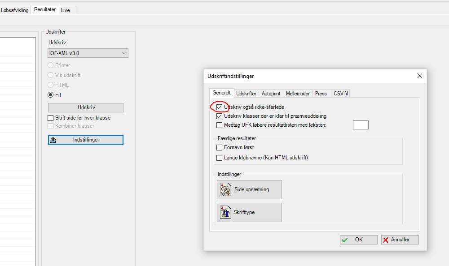The width and height of the screenshot is (449, 266).
Task: Switch to the Løbsafvikling main tab
Action: point(15,10)
